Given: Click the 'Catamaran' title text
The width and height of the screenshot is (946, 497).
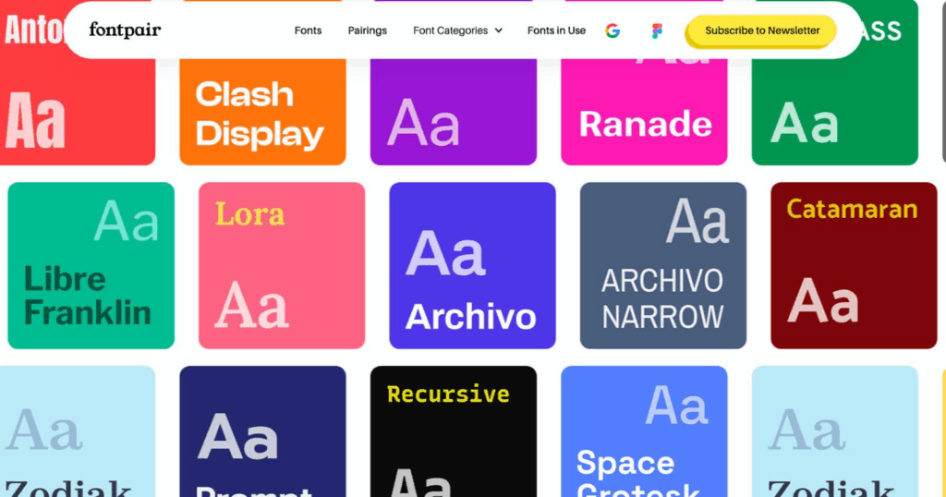Looking at the screenshot, I should tap(852, 210).
